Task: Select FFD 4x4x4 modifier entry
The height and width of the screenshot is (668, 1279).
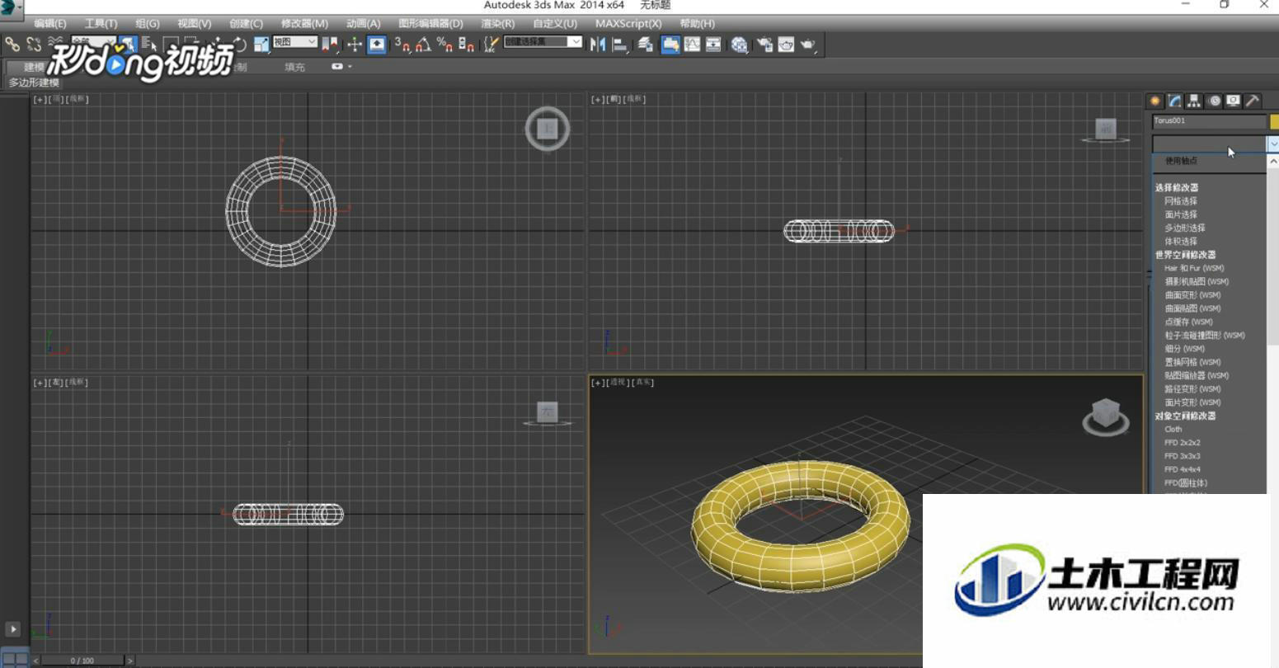Action: [x=1183, y=470]
